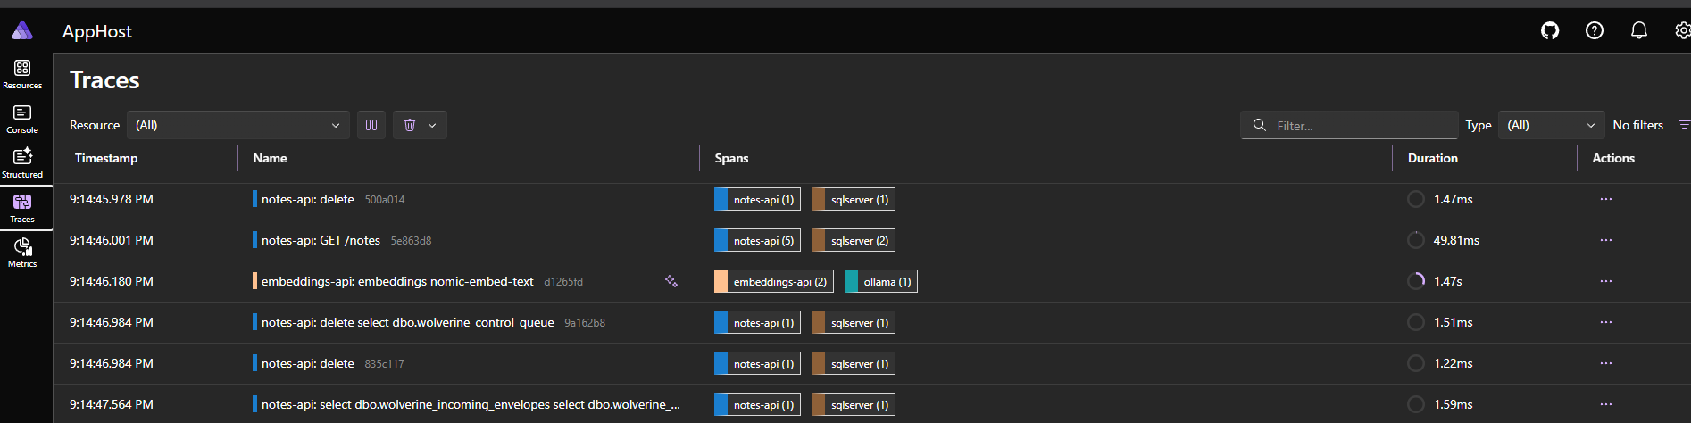
Task: Click the 49.81ms duration indicator
Action: [1416, 240]
